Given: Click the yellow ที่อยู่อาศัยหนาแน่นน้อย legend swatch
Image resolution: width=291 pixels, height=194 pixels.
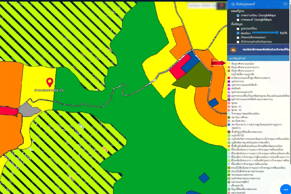Looking at the screenshot, I should click(229, 63).
